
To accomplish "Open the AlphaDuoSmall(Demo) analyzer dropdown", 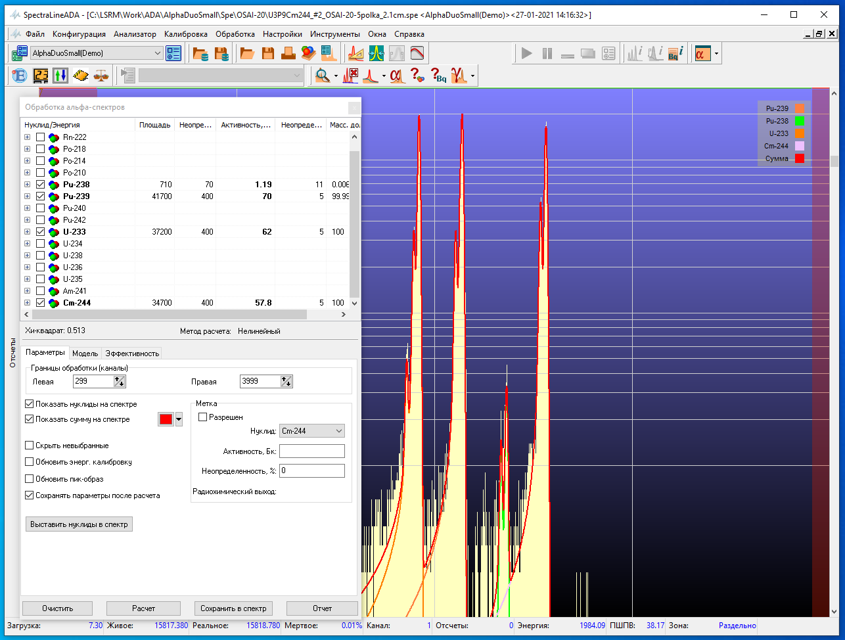I will coord(157,53).
